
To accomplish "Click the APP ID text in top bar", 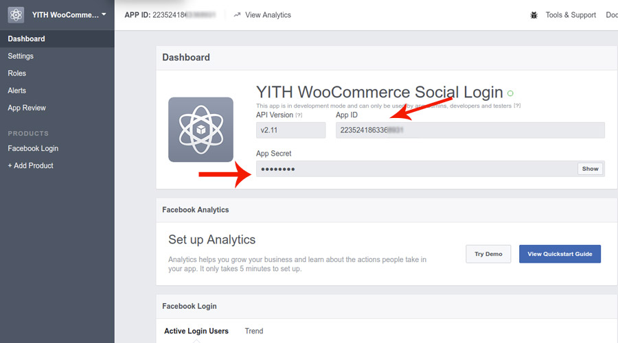I will 170,15.
